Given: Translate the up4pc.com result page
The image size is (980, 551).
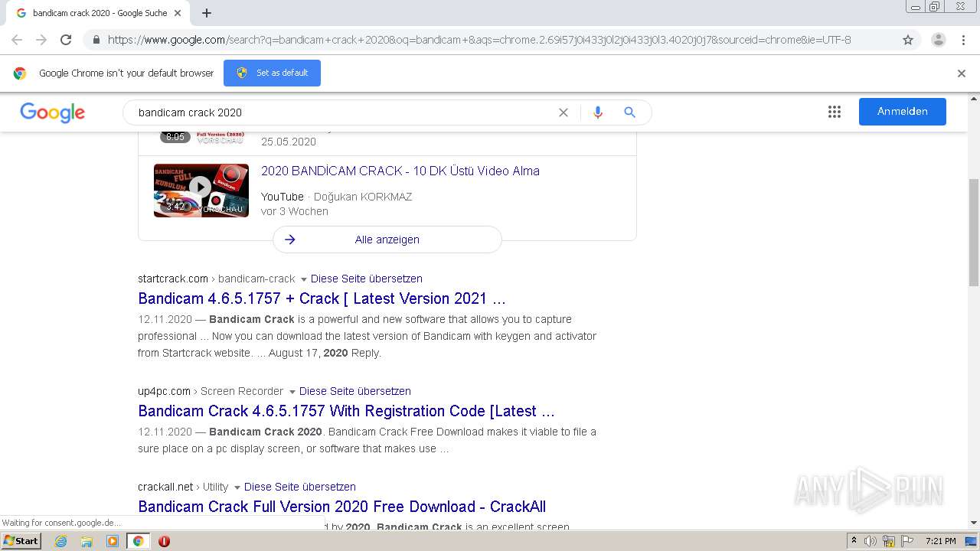Looking at the screenshot, I should [355, 391].
